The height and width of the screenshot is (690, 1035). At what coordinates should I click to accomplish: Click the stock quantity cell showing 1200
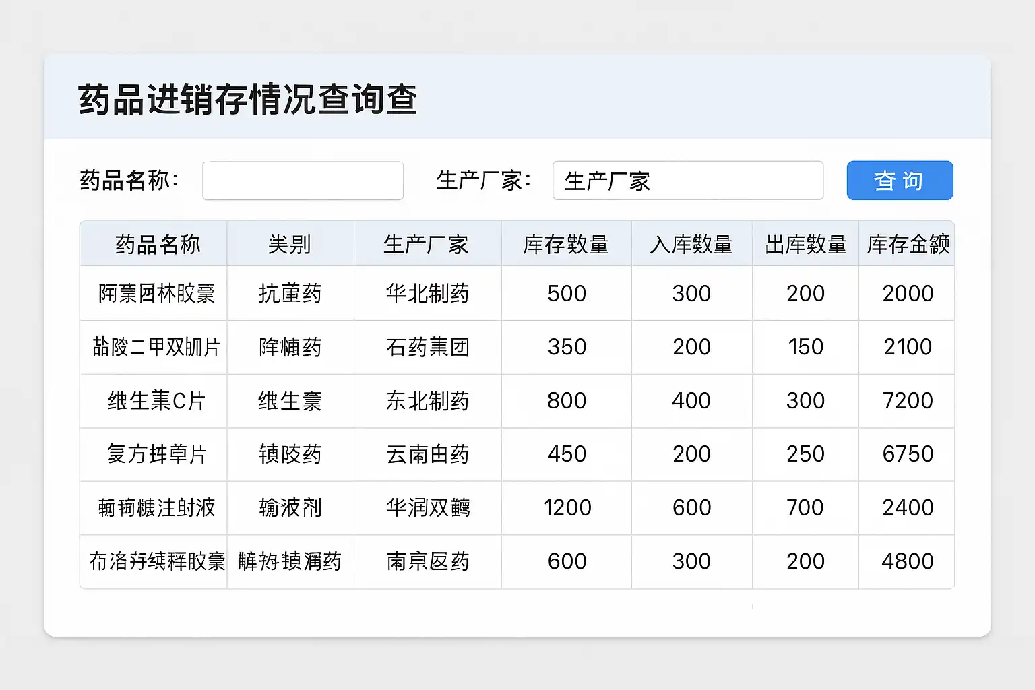tap(567, 507)
